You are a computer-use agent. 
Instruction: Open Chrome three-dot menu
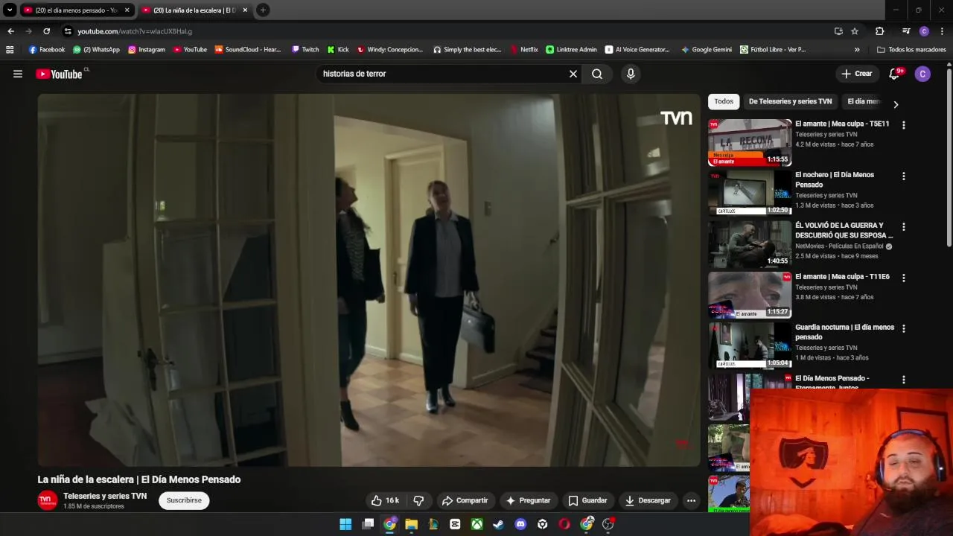[x=942, y=31]
